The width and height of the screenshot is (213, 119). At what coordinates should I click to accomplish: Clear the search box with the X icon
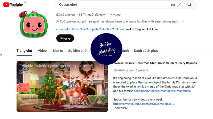tap(179, 5)
